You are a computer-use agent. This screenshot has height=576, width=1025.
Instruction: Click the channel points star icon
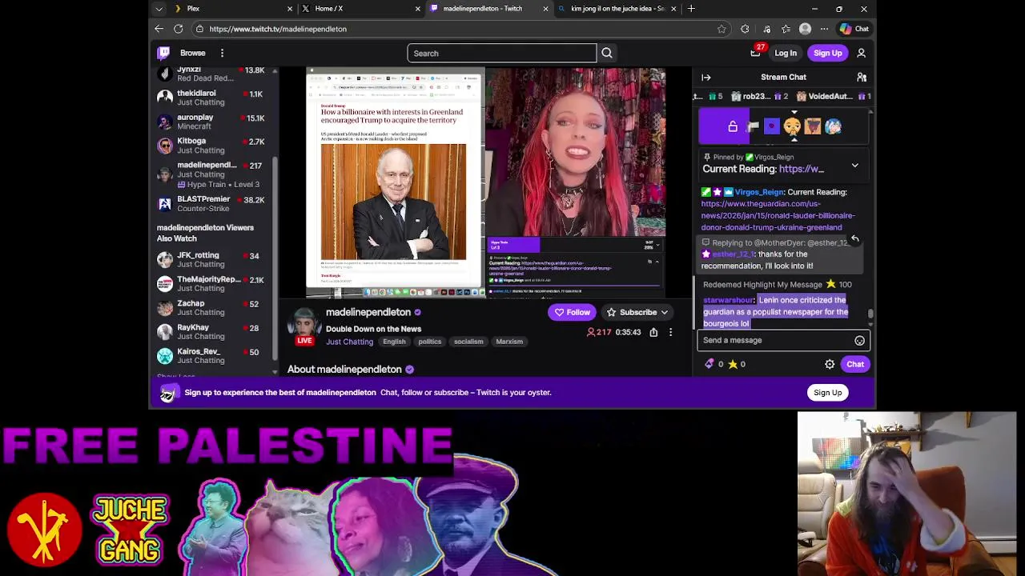click(x=732, y=364)
